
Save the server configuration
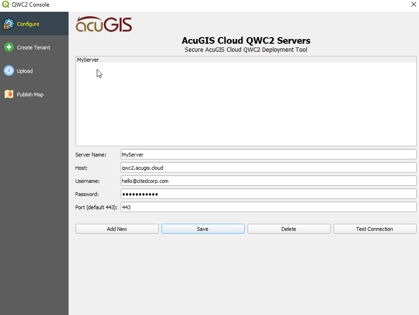(203, 229)
